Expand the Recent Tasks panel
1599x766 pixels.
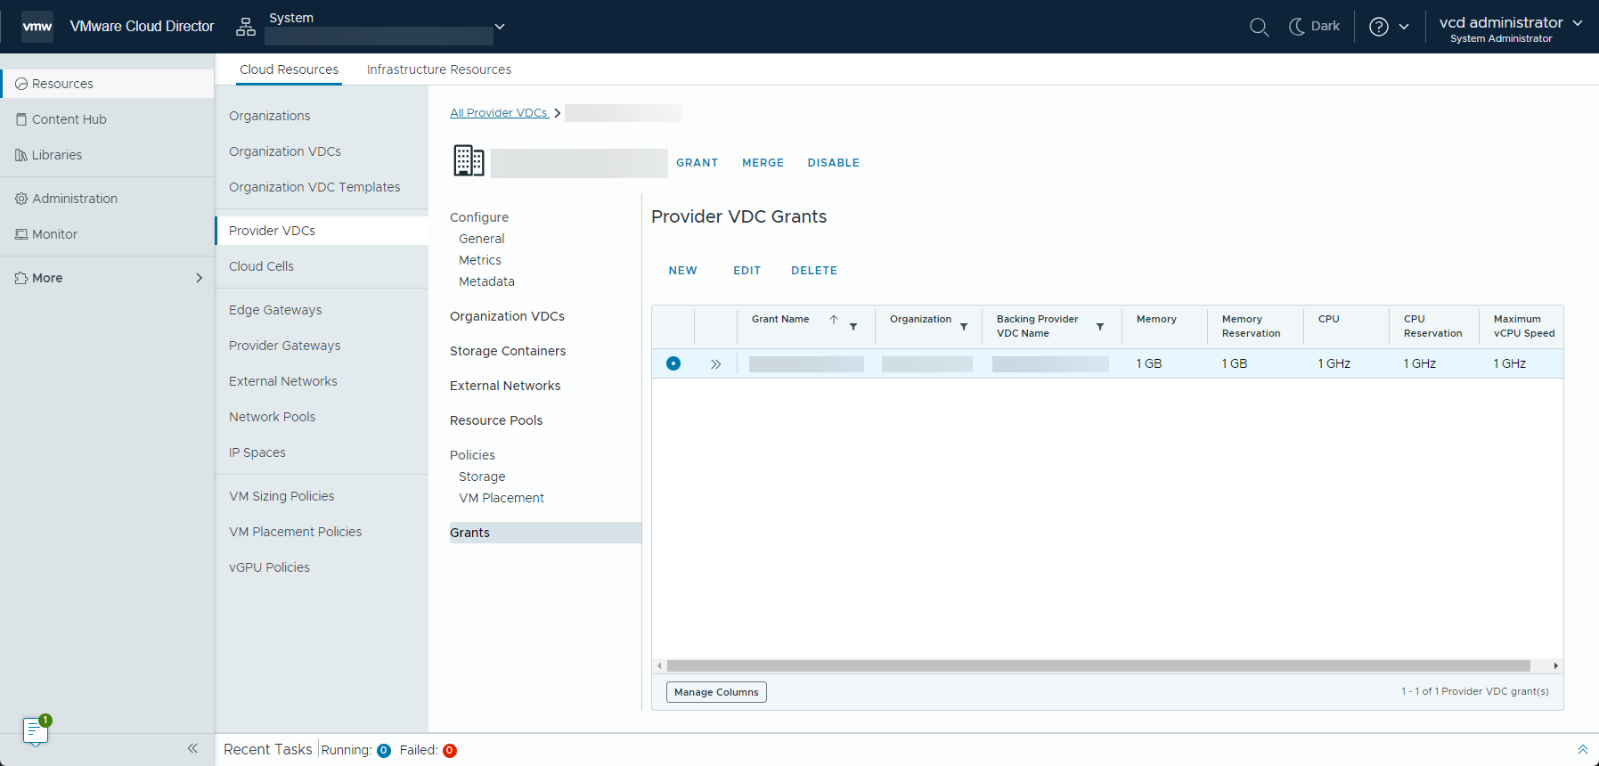pyautogui.click(x=1582, y=750)
